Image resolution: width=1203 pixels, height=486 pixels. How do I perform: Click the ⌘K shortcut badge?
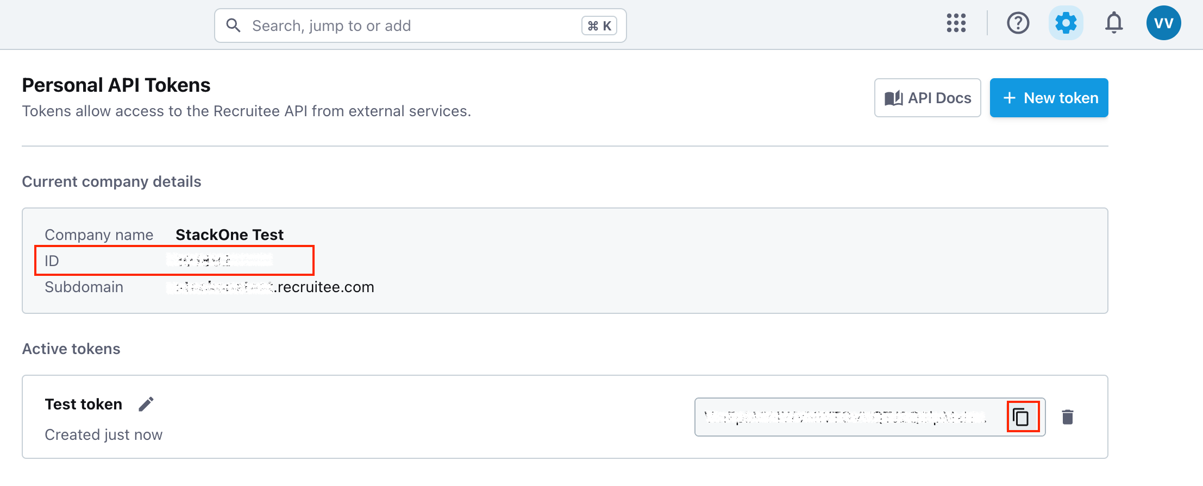pyautogui.click(x=598, y=25)
